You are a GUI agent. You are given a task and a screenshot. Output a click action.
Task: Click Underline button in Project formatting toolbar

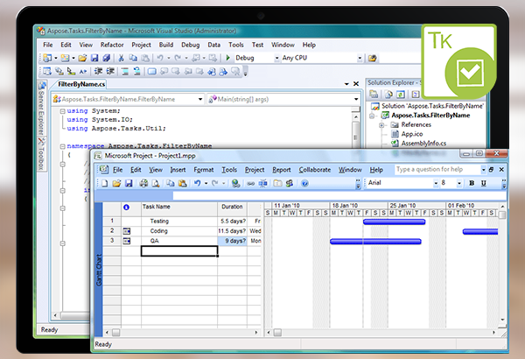[x=484, y=183]
